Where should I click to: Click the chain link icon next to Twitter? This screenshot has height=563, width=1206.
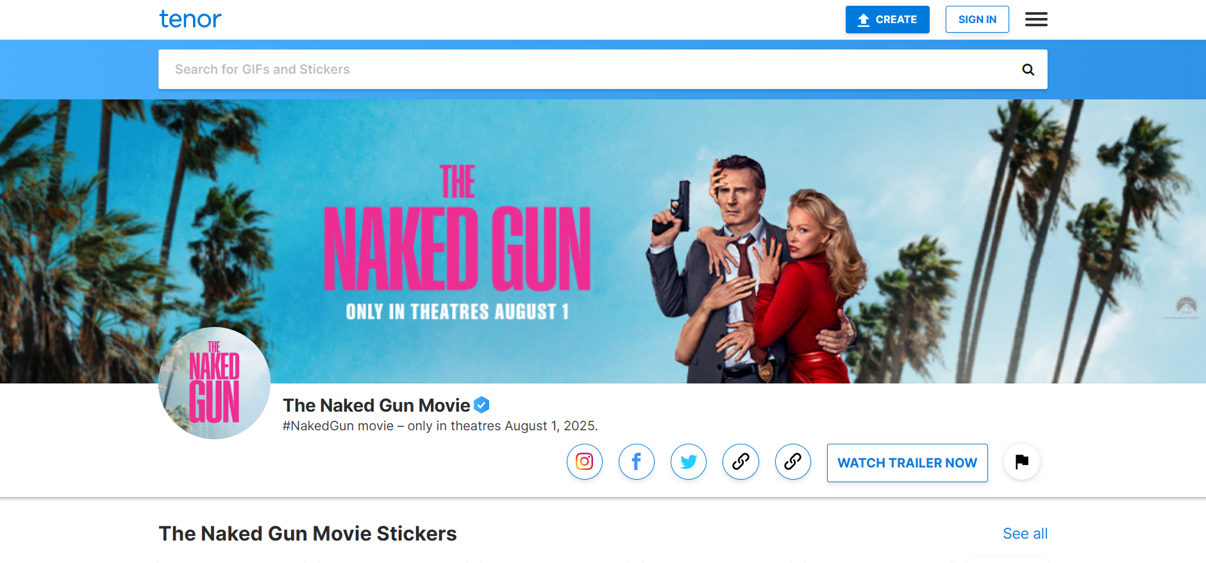pos(741,462)
